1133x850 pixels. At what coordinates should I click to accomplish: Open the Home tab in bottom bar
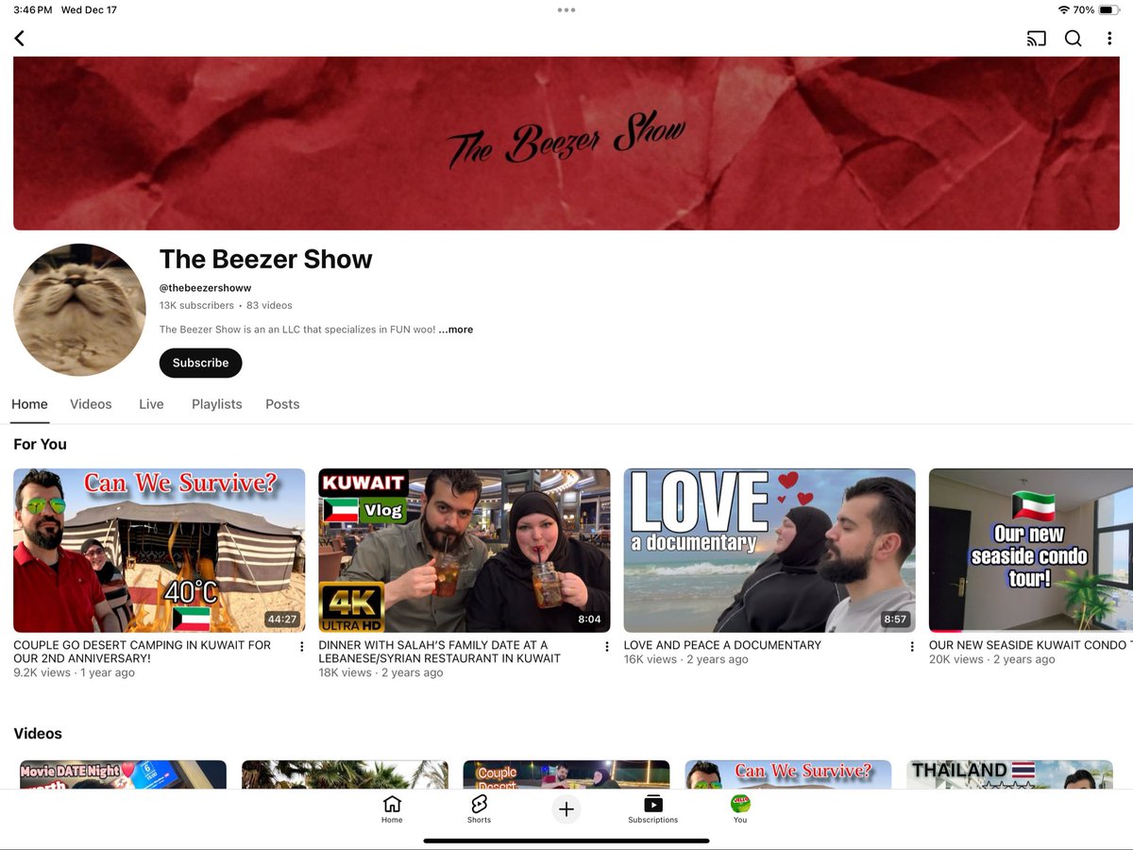point(392,809)
